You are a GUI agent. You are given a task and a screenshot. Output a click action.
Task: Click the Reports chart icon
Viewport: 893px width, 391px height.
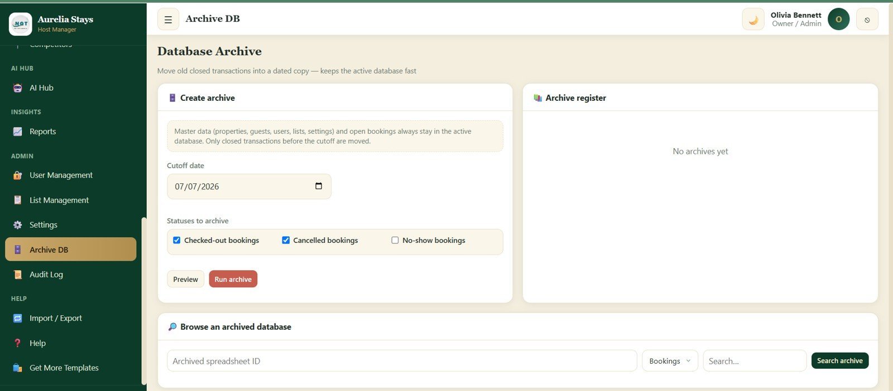(x=18, y=131)
